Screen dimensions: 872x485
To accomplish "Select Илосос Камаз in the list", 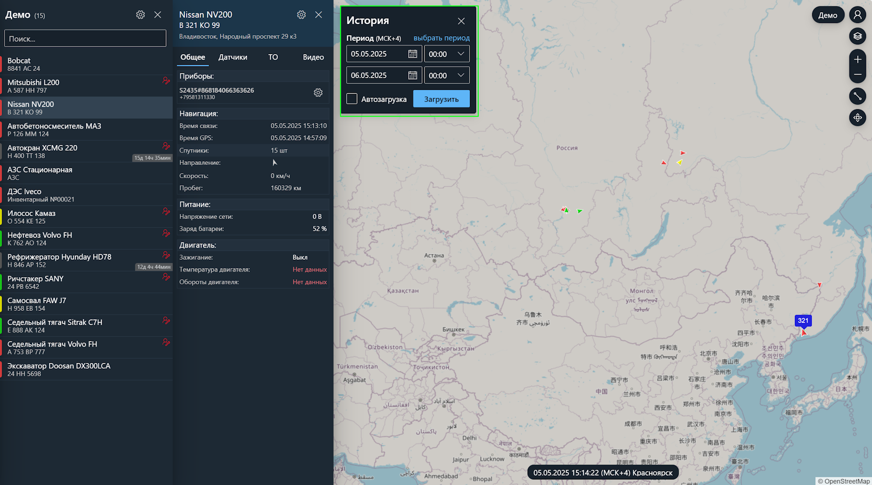I will pyautogui.click(x=86, y=217).
